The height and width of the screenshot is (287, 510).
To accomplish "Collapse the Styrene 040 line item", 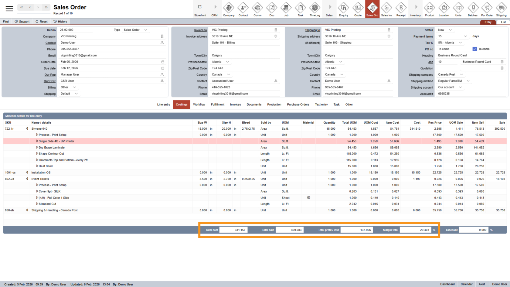I will tap(27, 129).
